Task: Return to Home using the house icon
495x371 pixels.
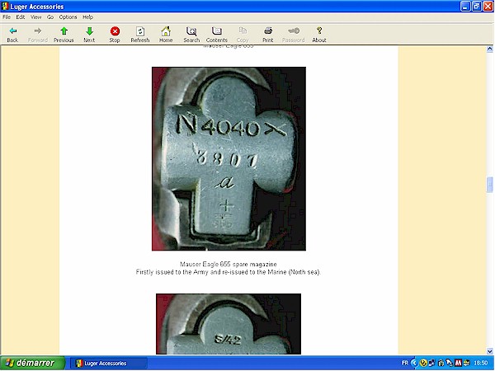Action: pos(166,31)
